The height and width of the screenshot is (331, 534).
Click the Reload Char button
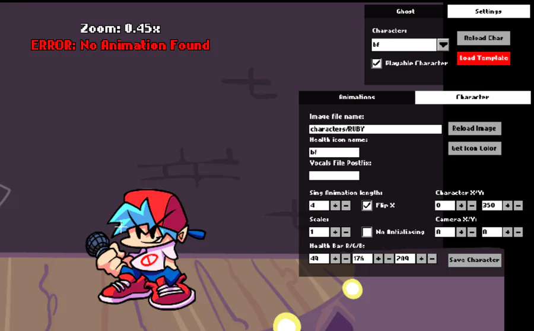pyautogui.click(x=483, y=38)
